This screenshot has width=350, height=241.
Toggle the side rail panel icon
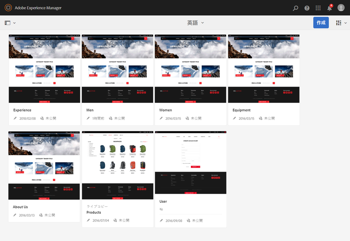click(7, 23)
